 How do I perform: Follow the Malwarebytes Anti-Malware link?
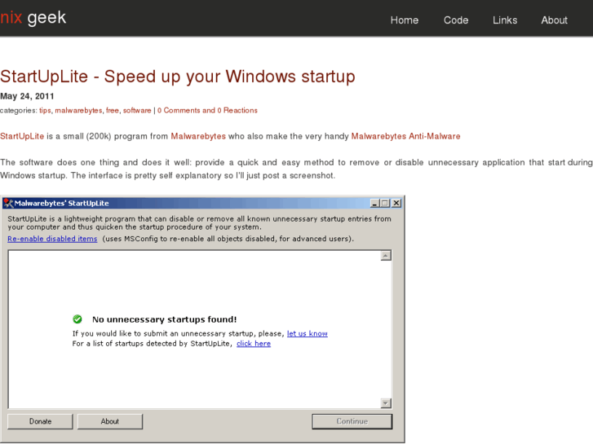click(405, 136)
